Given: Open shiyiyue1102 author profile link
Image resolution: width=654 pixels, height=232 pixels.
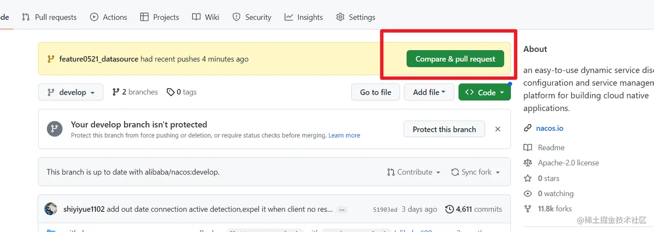Looking at the screenshot, I should point(84,209).
